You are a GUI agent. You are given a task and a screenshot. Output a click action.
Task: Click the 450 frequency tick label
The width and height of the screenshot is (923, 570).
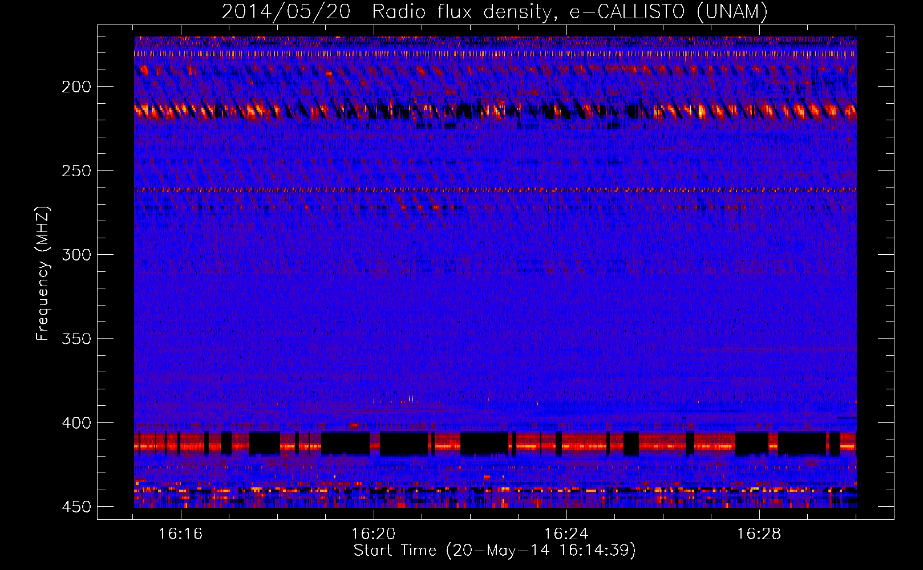(x=76, y=507)
